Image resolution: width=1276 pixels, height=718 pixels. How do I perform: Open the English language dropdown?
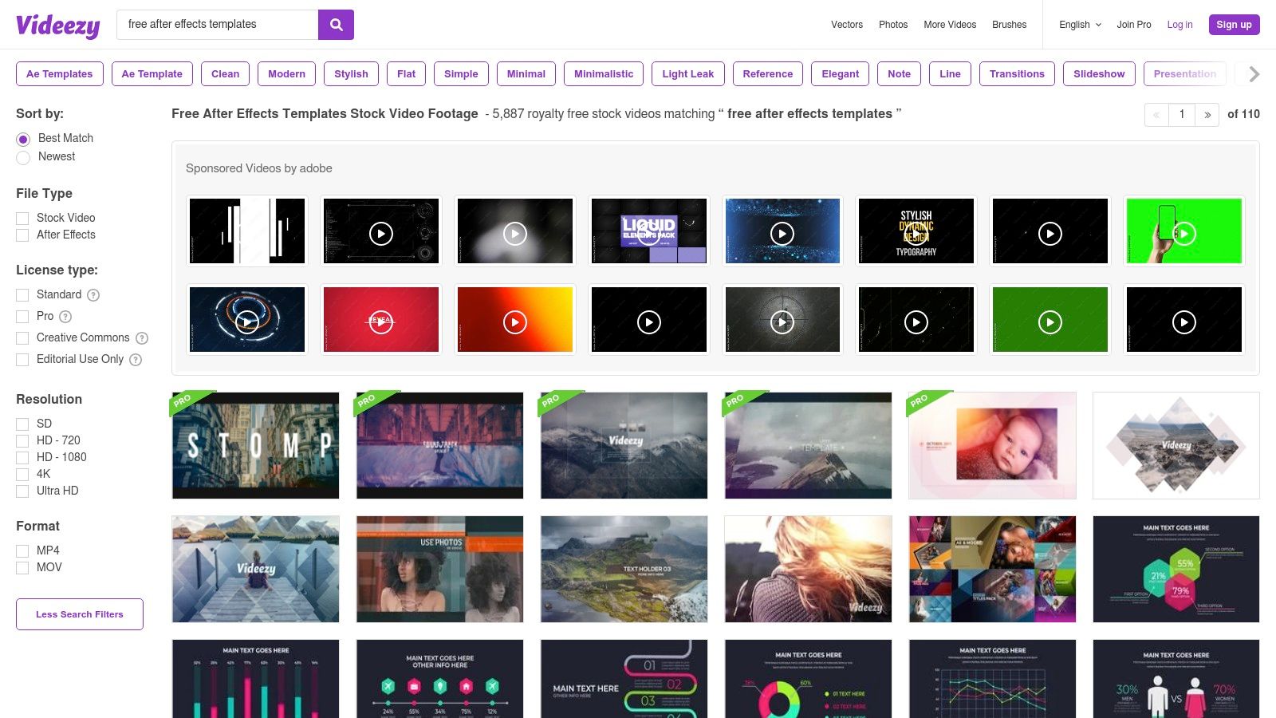click(x=1080, y=25)
